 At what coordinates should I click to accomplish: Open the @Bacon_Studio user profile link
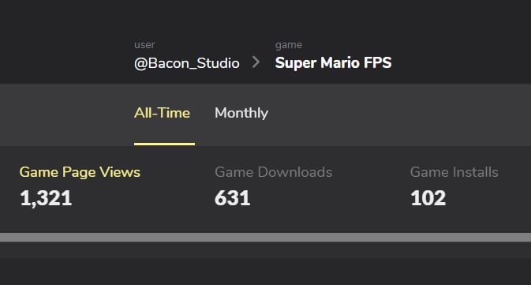187,63
